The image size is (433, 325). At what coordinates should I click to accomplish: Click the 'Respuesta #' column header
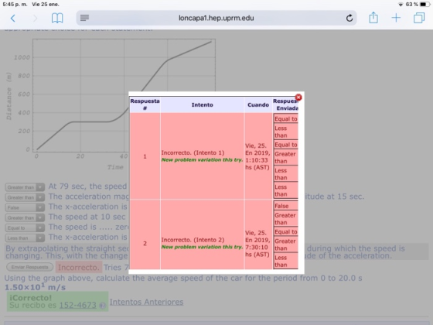[x=145, y=104]
